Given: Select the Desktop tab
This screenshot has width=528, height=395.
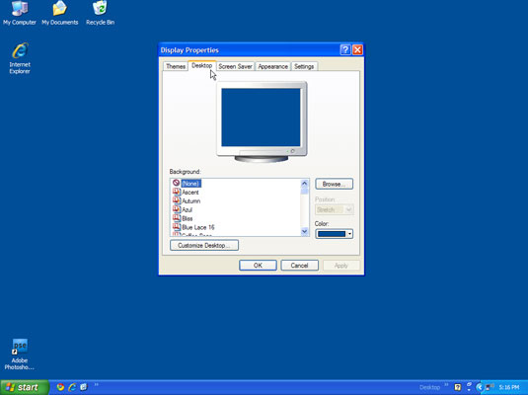Looking at the screenshot, I should [202, 65].
